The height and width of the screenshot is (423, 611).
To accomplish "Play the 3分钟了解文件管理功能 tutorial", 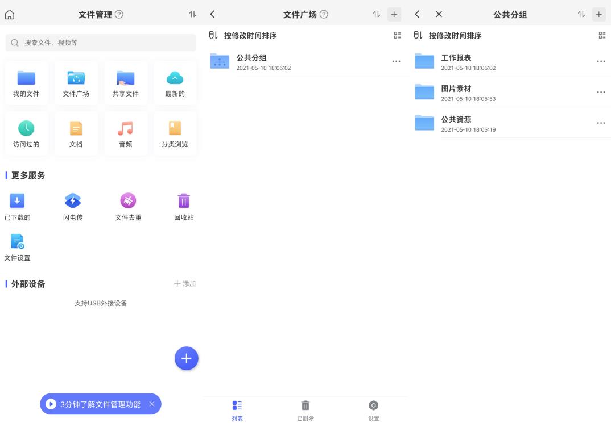I will point(52,404).
